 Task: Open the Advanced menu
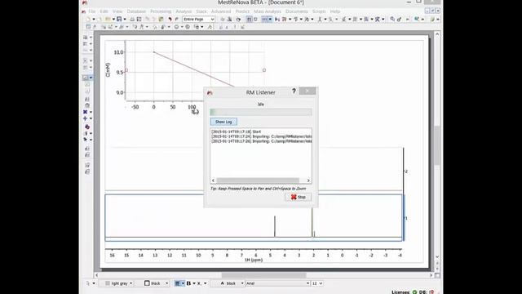tap(221, 11)
